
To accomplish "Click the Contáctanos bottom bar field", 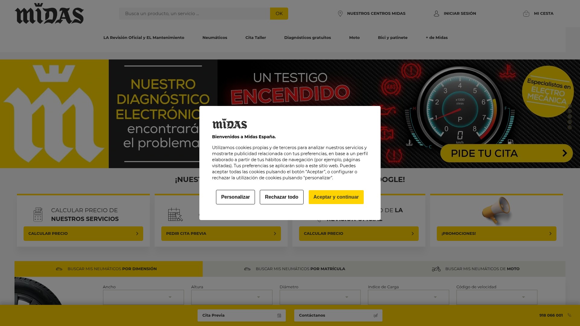I will [x=338, y=315].
